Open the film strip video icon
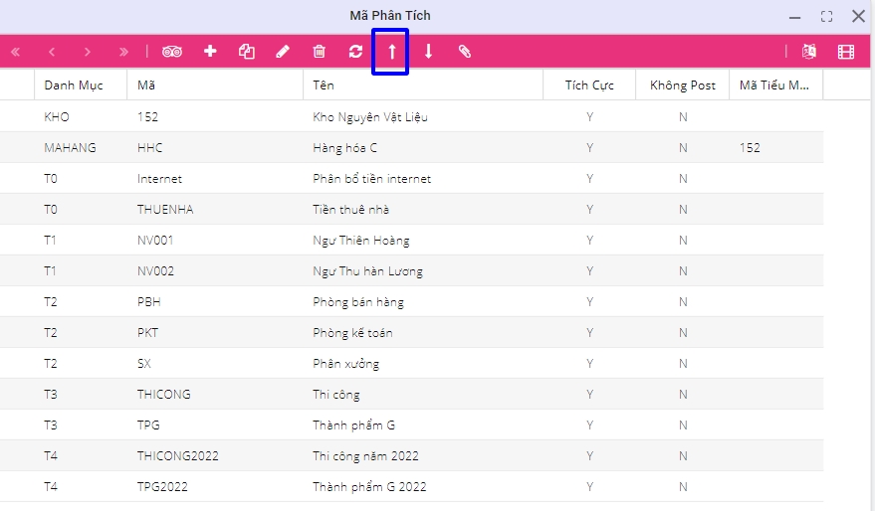Viewport: 875px width, 511px height. point(846,52)
